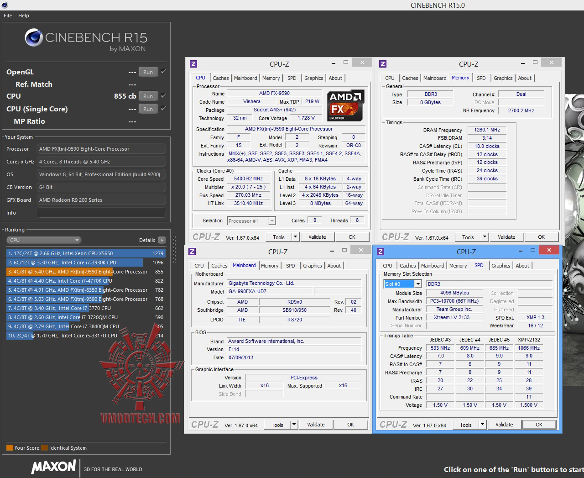Click the Z icon of the CPU-Z window showing the CPU tab
Image resolution: width=584 pixels, height=478 pixels.
coord(193,64)
